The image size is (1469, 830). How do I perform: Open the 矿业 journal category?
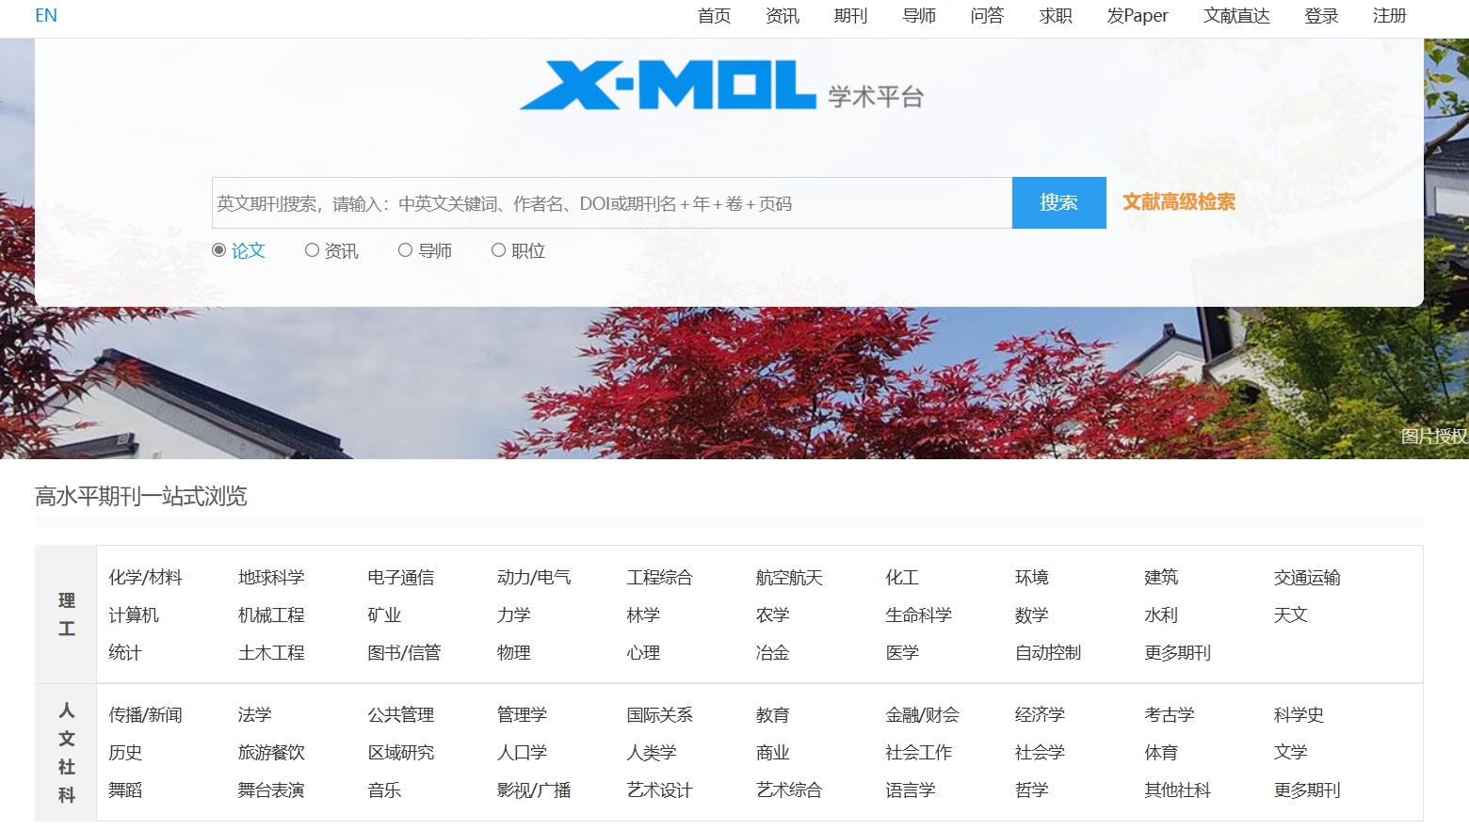pos(384,615)
